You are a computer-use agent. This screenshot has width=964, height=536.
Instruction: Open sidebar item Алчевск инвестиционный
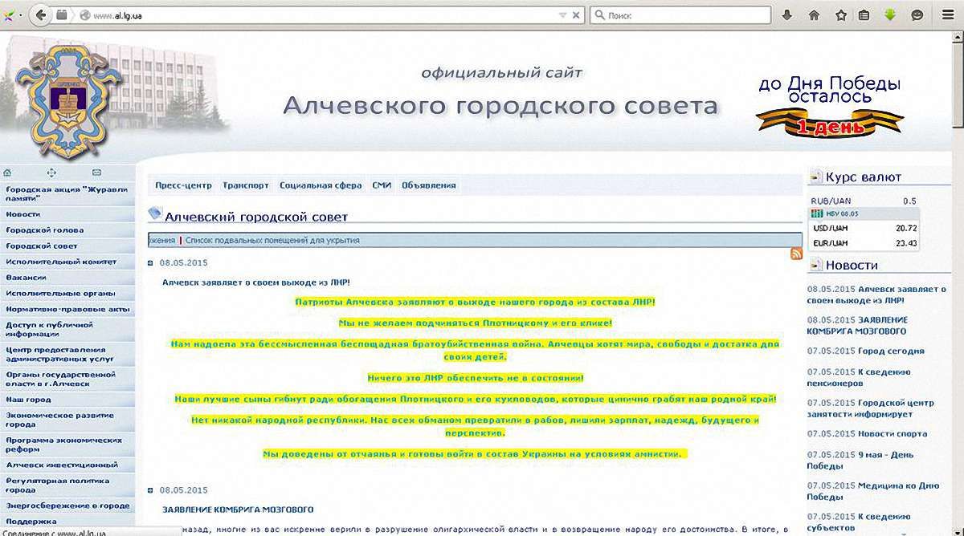(67, 465)
